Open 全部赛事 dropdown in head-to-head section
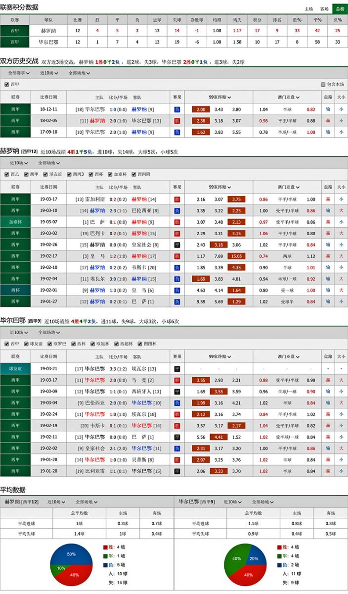 tap(19, 73)
